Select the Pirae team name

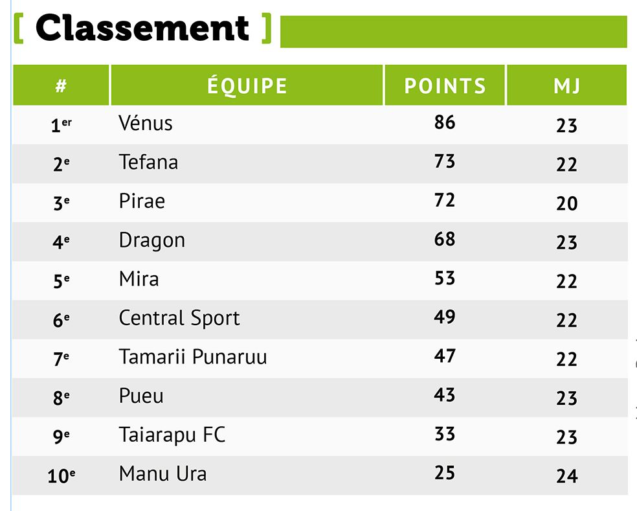coord(142,201)
